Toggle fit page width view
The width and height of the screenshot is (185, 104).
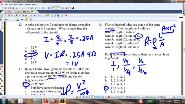point(70,8)
